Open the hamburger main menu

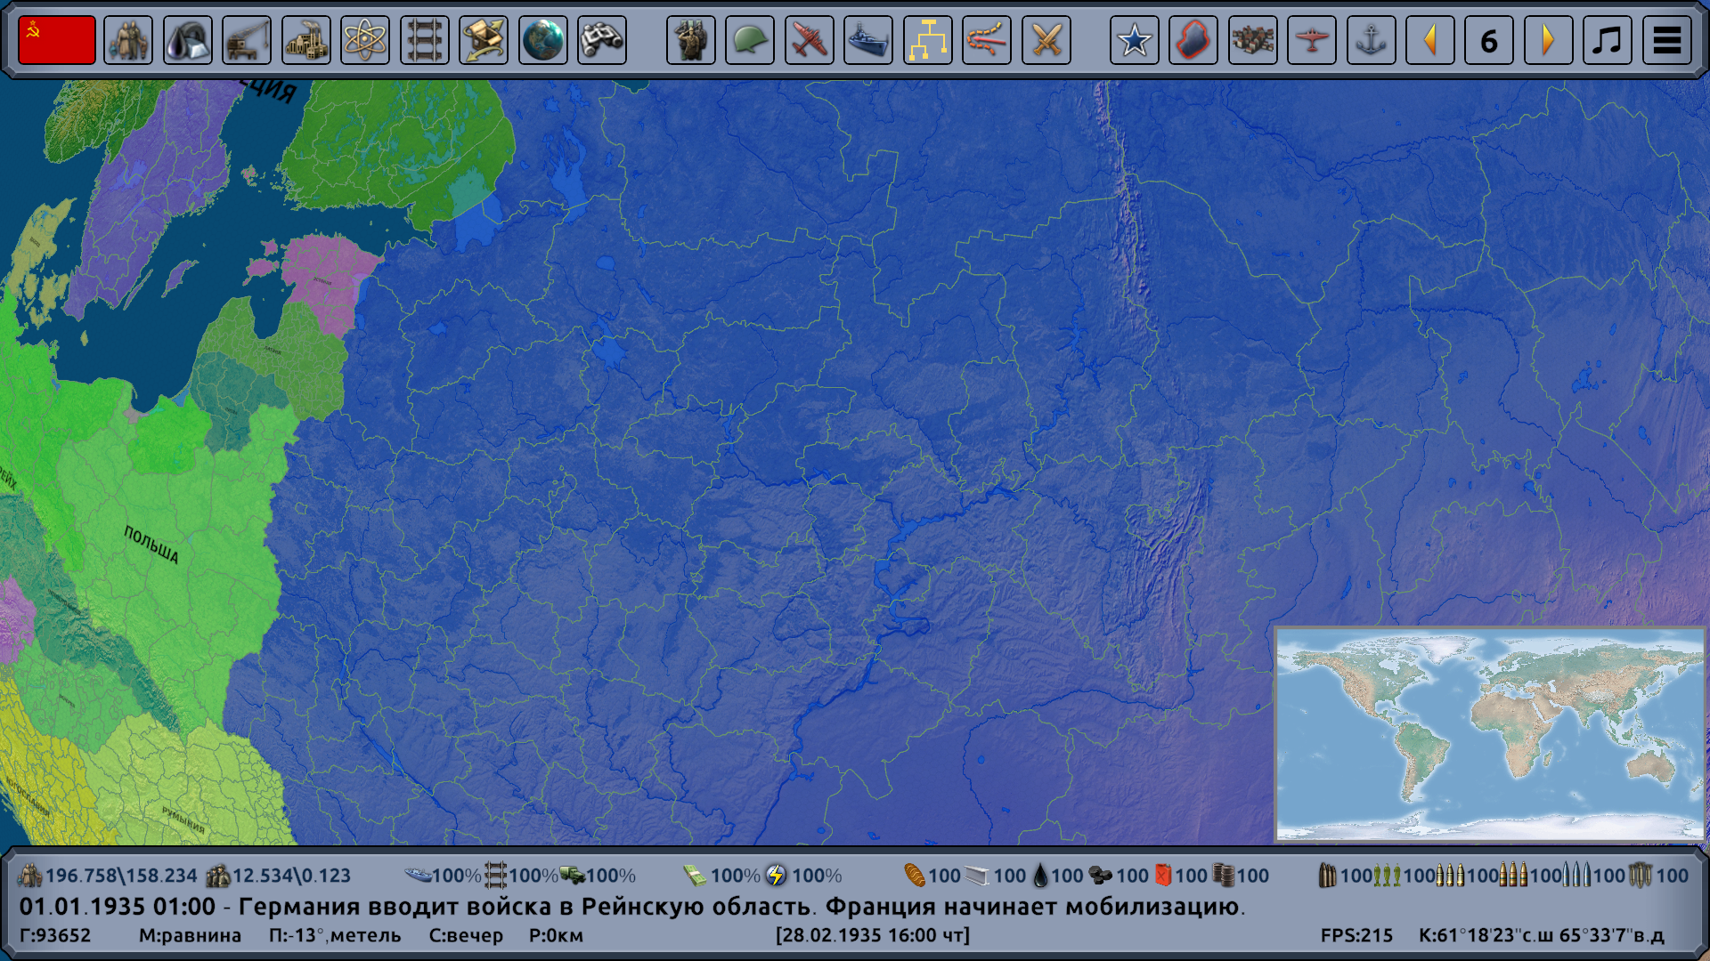(x=1666, y=40)
